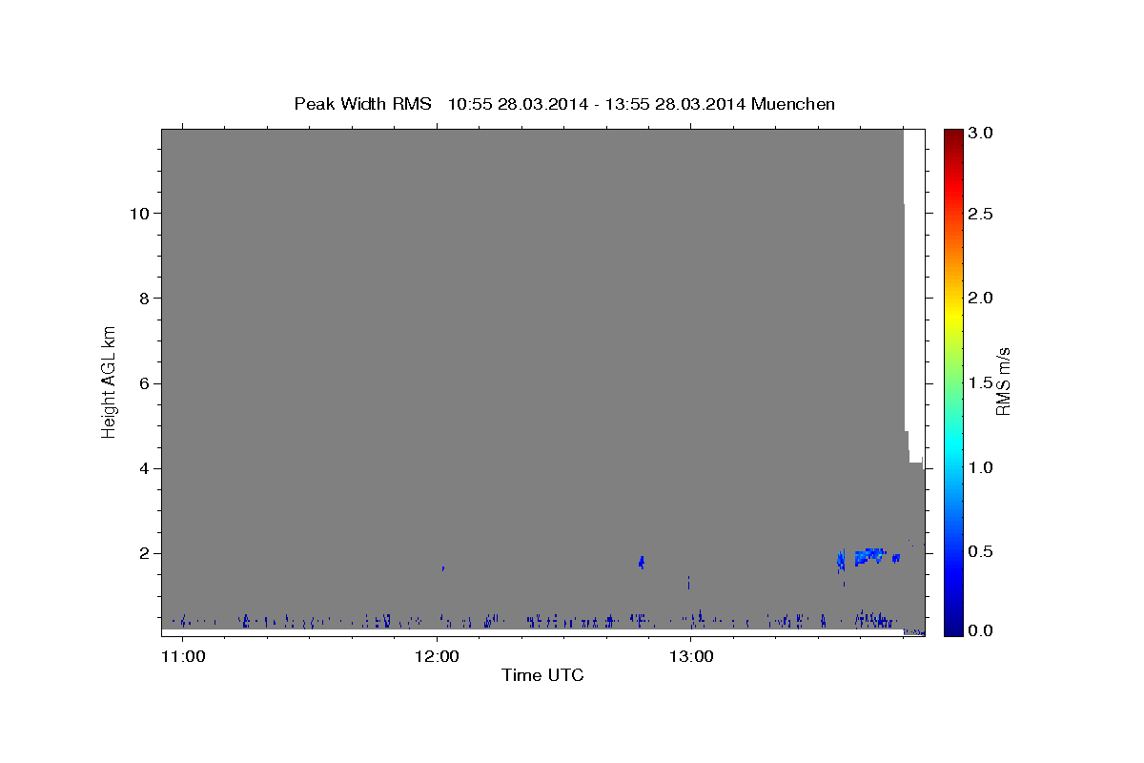Click the blue cloud patch near 2 km
The height and width of the screenshot is (763, 1144).
(x=870, y=556)
